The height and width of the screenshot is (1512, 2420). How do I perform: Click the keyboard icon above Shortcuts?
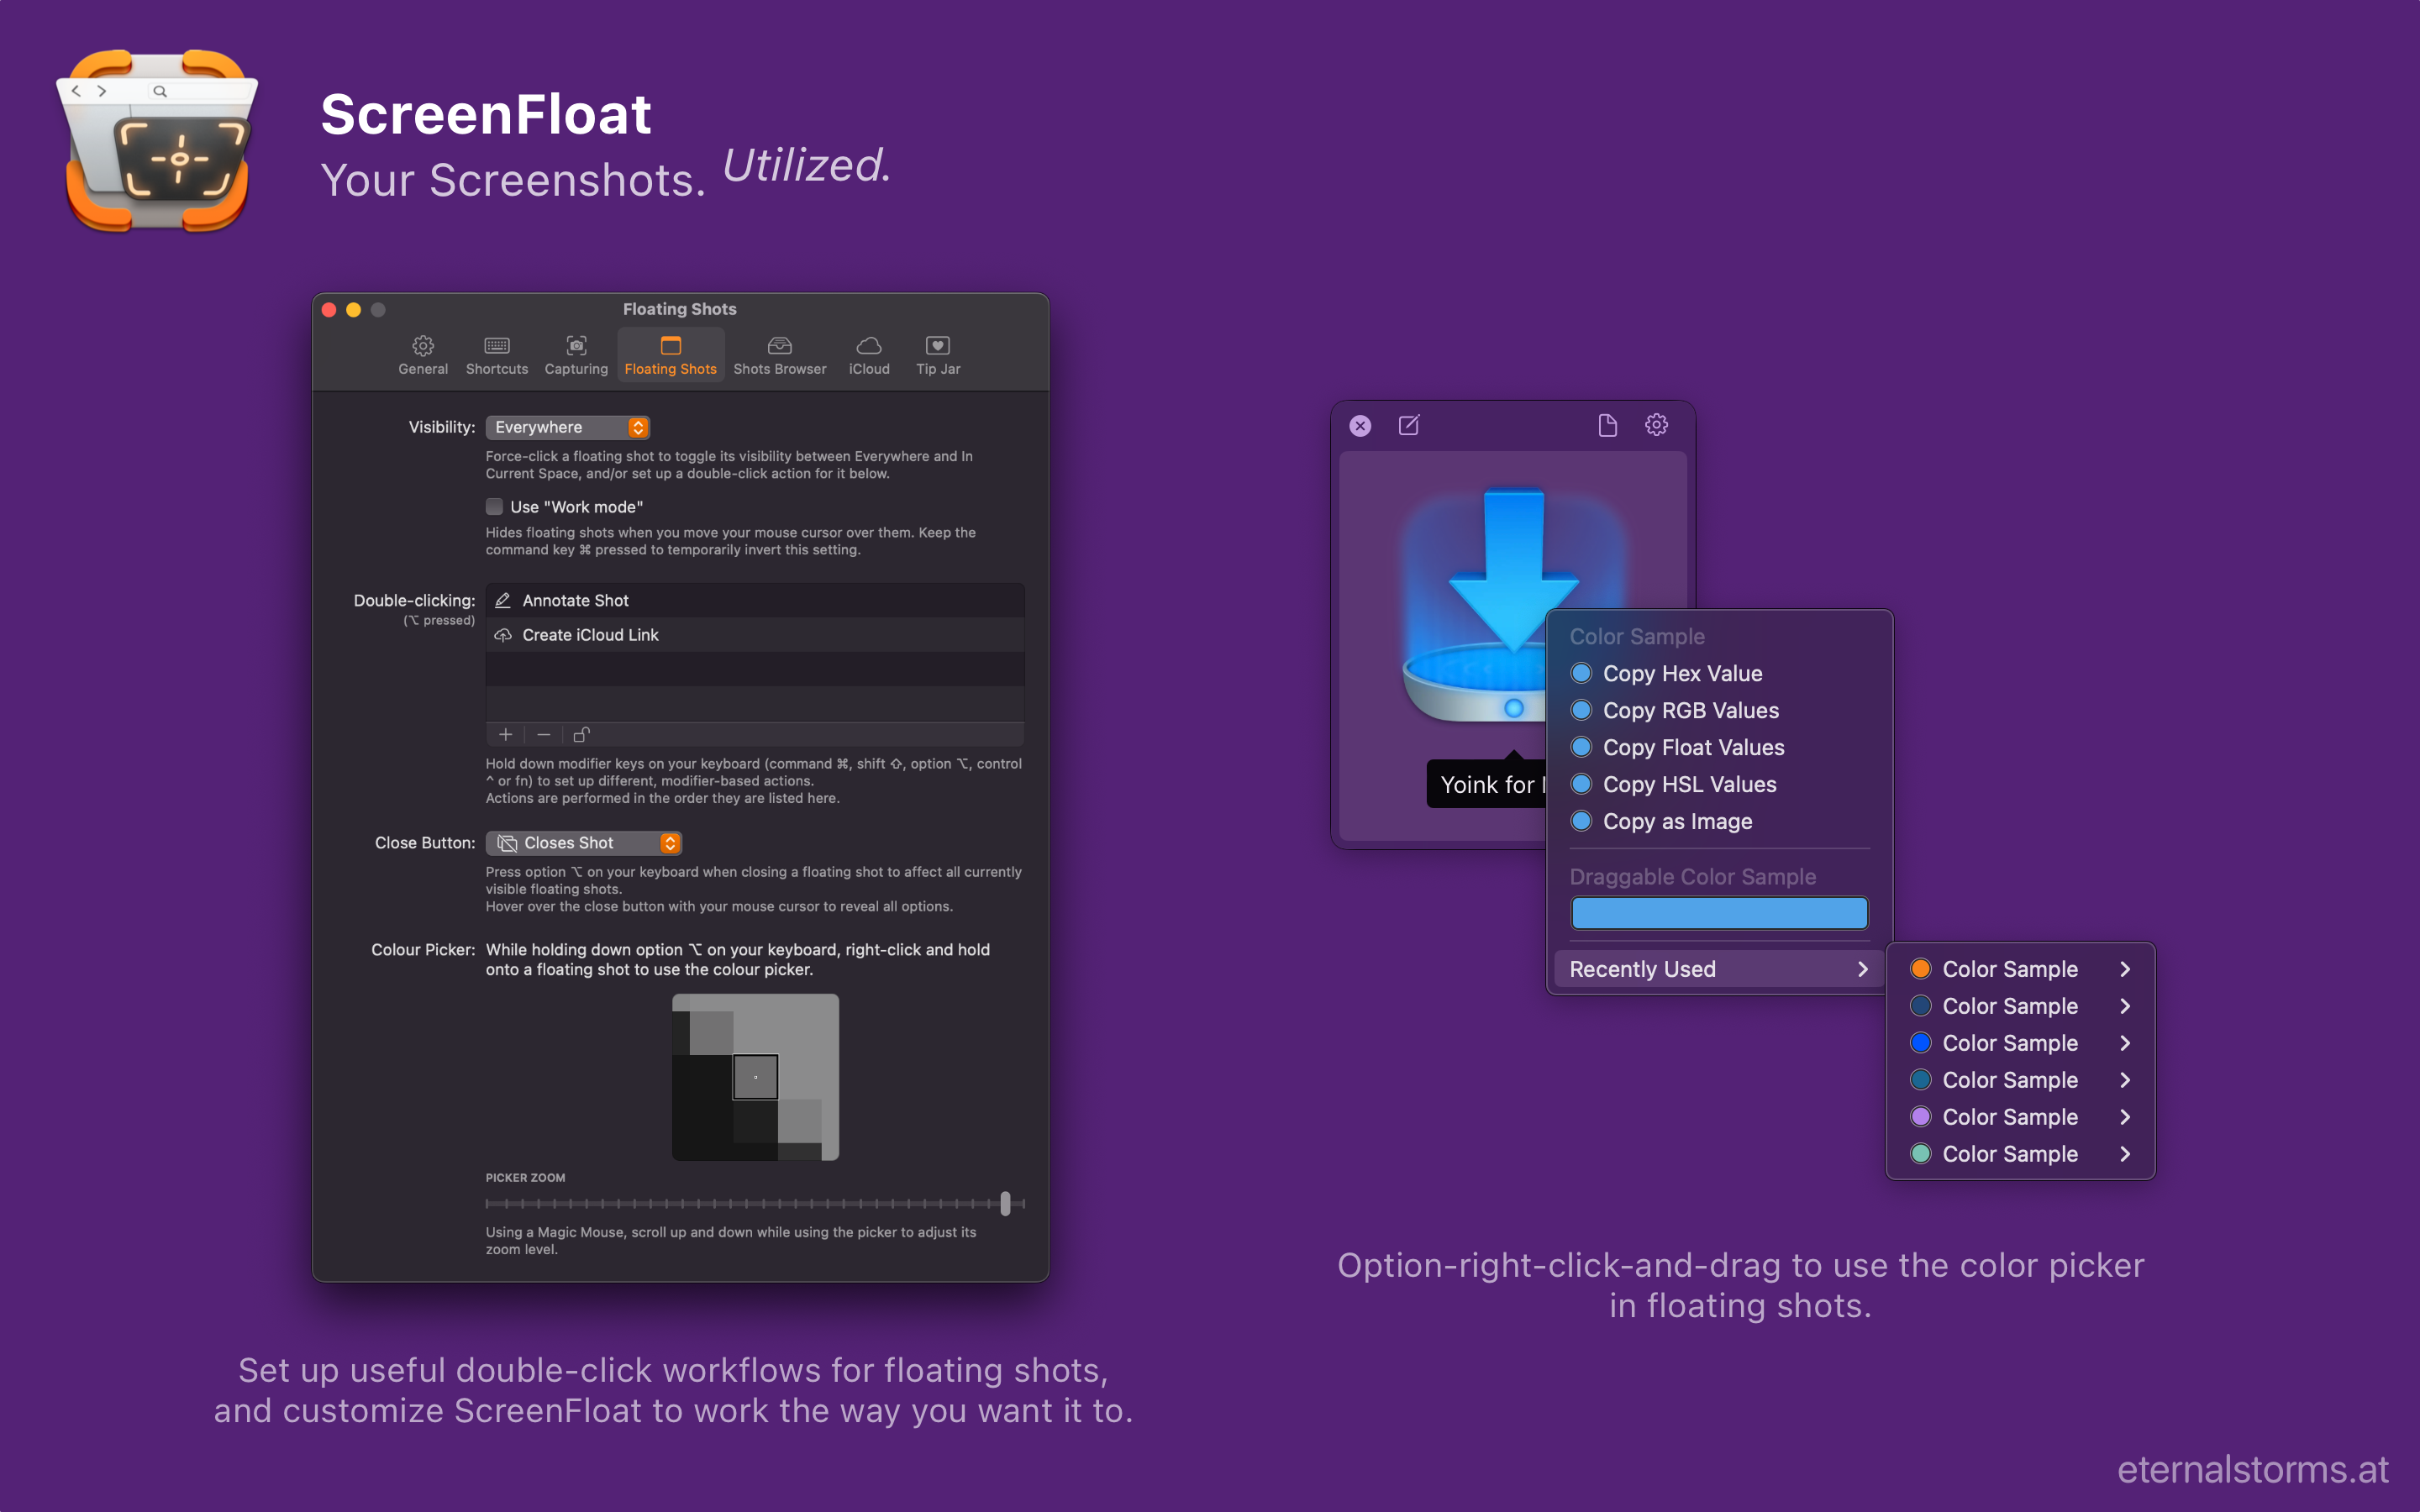[x=497, y=346]
